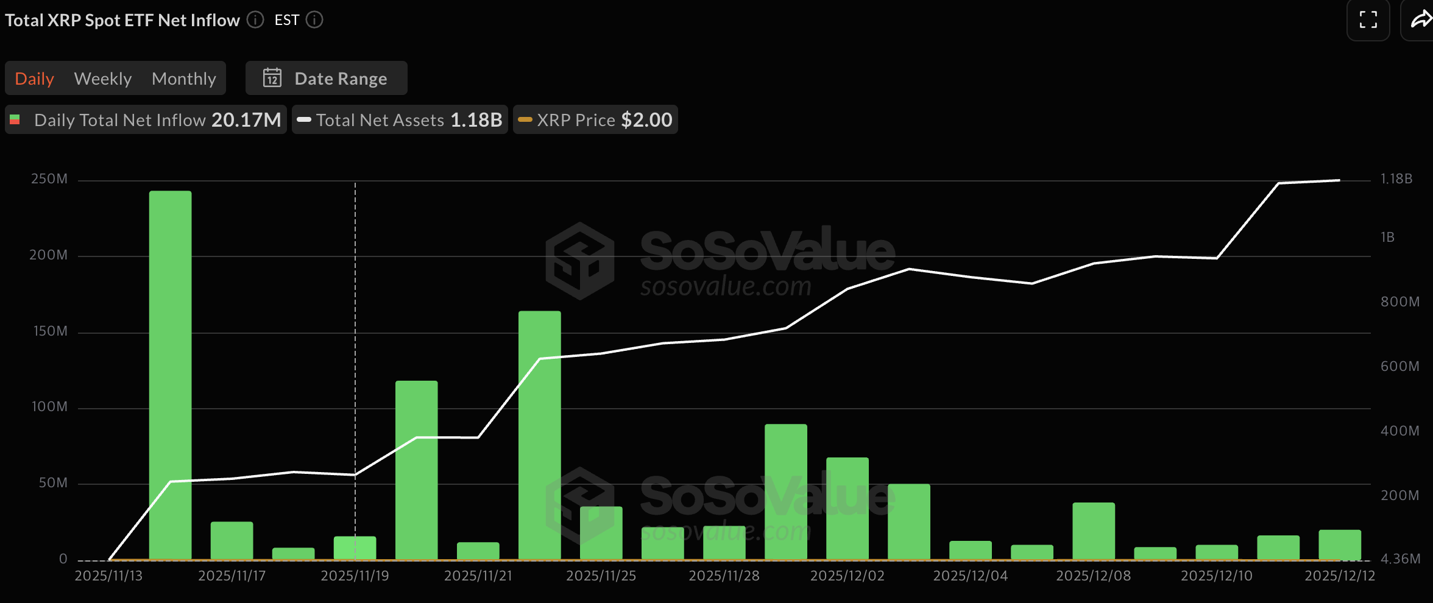Click the 2025/11/19 dashed marker bar

tap(355, 548)
